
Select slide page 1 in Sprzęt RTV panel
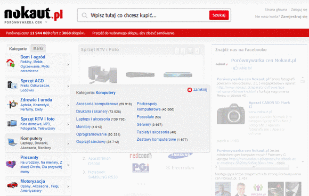tap(177, 52)
